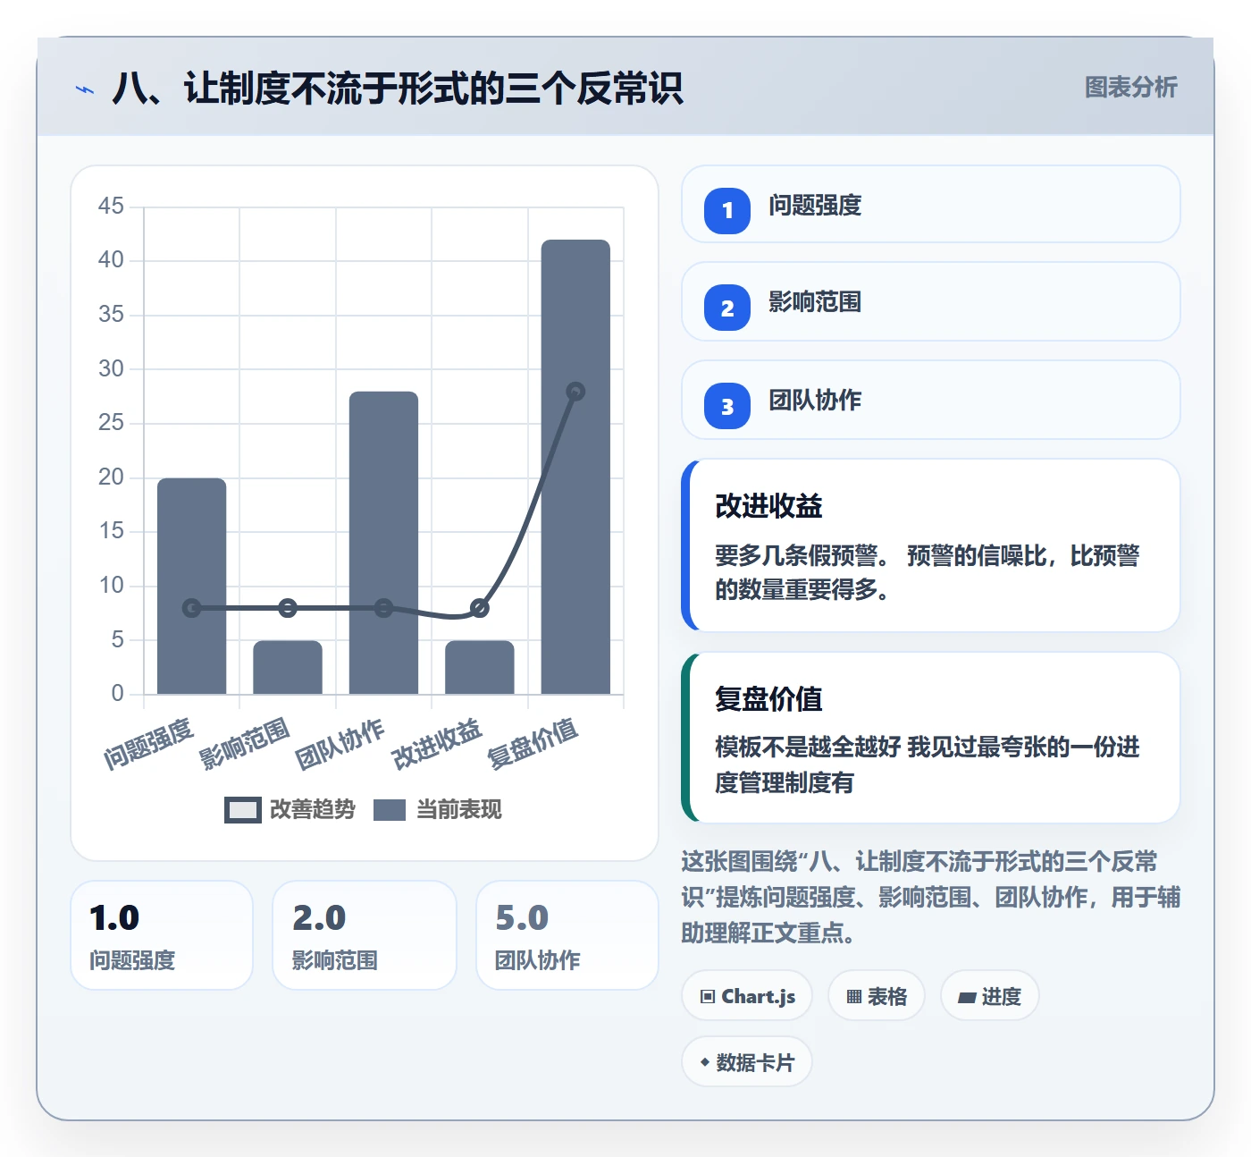The image size is (1251, 1157).
Task: Click the blue number 3 badge
Action: [x=727, y=406]
